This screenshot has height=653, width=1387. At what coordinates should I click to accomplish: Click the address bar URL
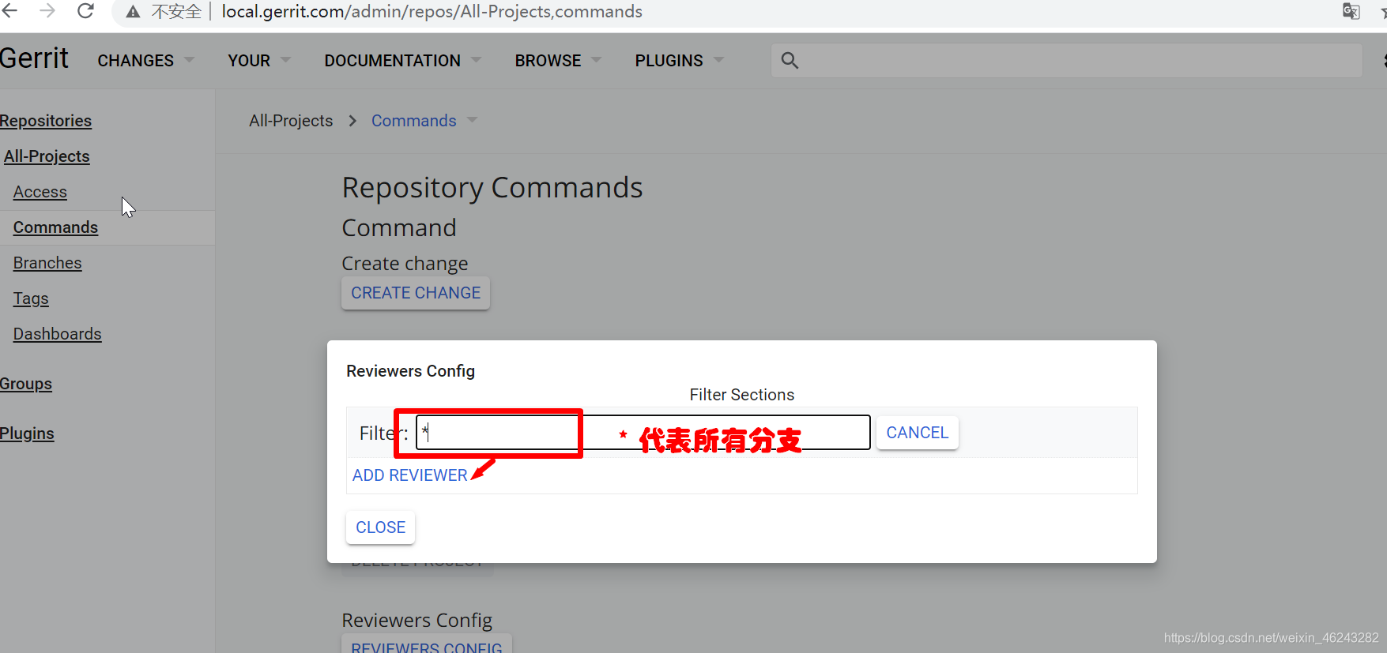coord(432,12)
